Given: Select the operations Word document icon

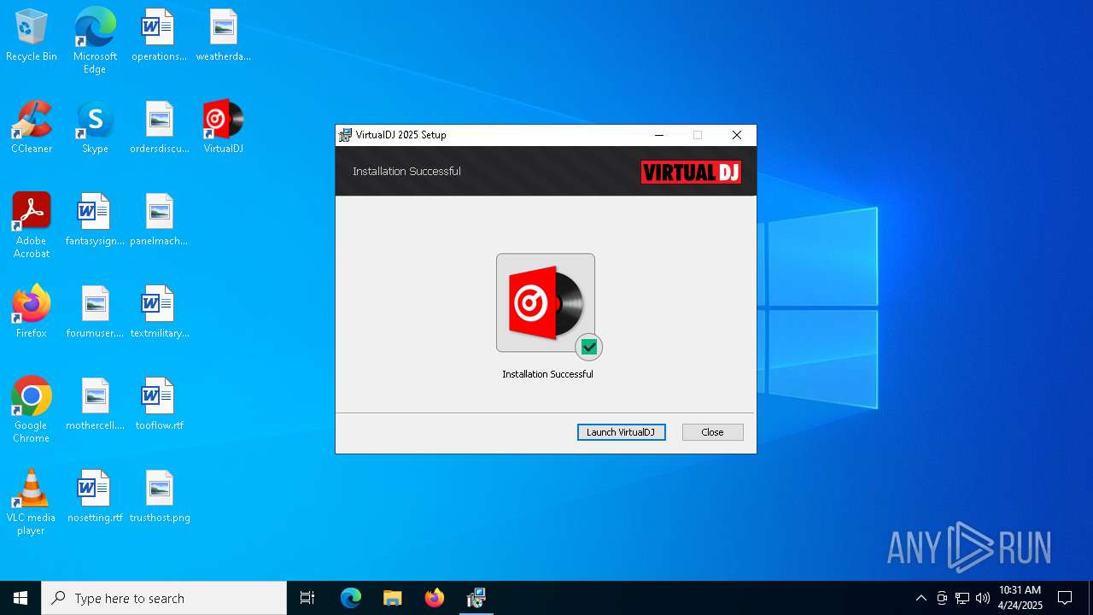Looking at the screenshot, I should (x=159, y=36).
